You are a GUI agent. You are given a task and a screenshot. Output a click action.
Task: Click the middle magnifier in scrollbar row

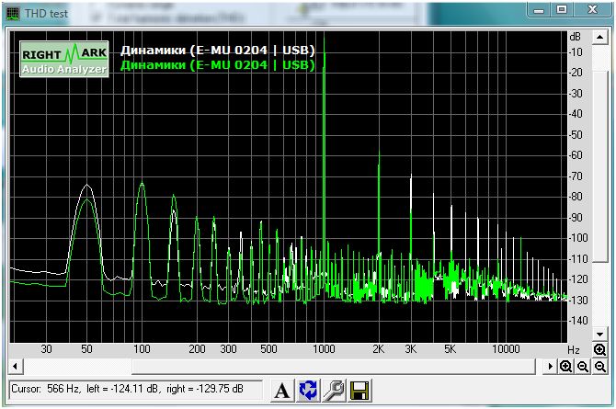[x=583, y=366]
